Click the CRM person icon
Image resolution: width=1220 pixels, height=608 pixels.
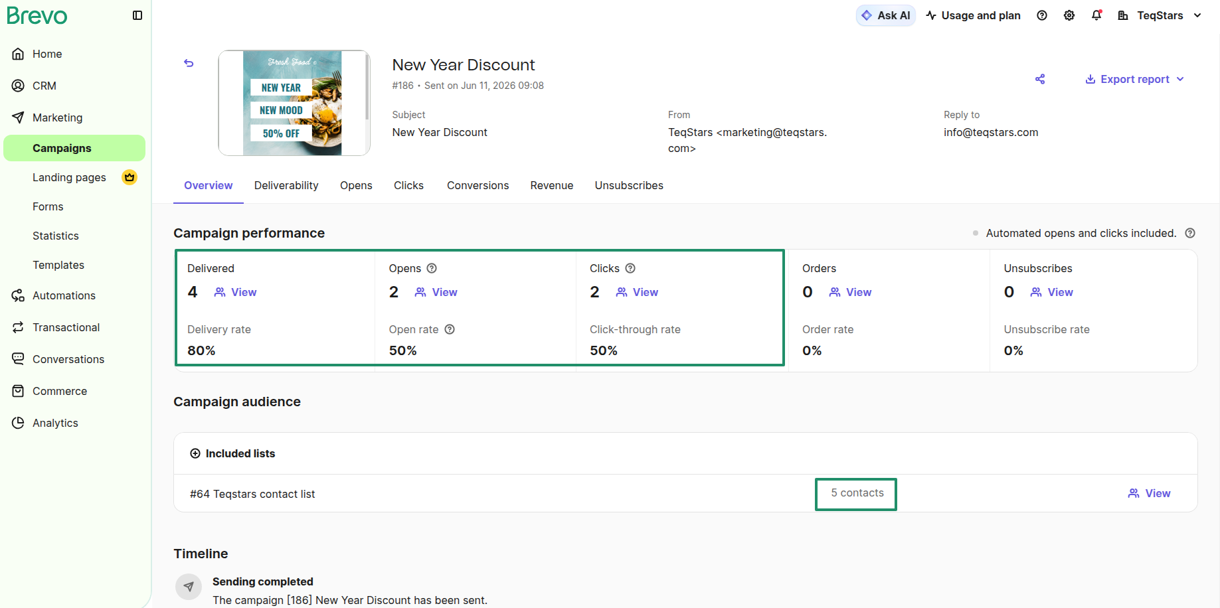(18, 86)
